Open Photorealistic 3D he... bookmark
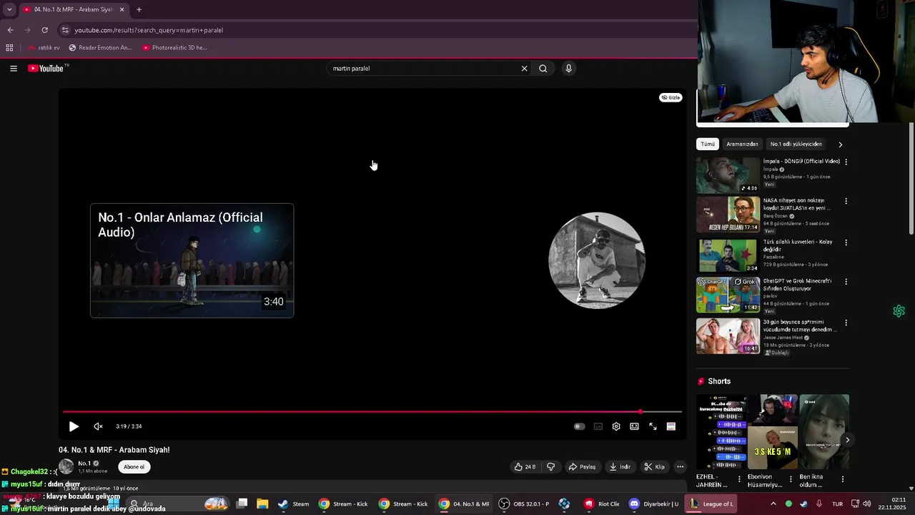915x515 pixels. coord(174,48)
